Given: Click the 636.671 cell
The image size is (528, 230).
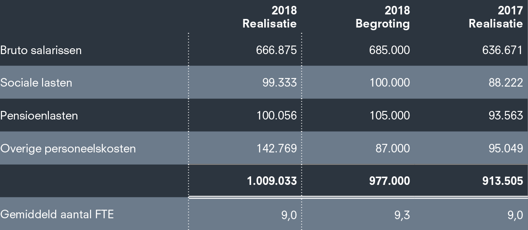Looking at the screenshot, I should [502, 50].
